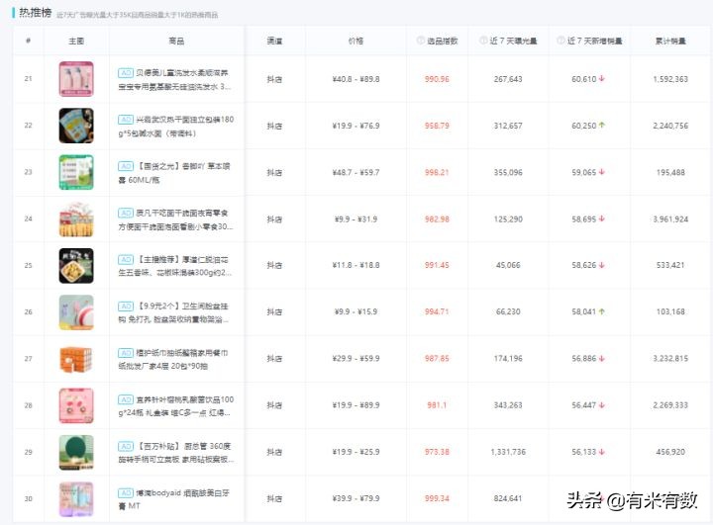Click the down arrow next to 56,133

click(x=602, y=452)
